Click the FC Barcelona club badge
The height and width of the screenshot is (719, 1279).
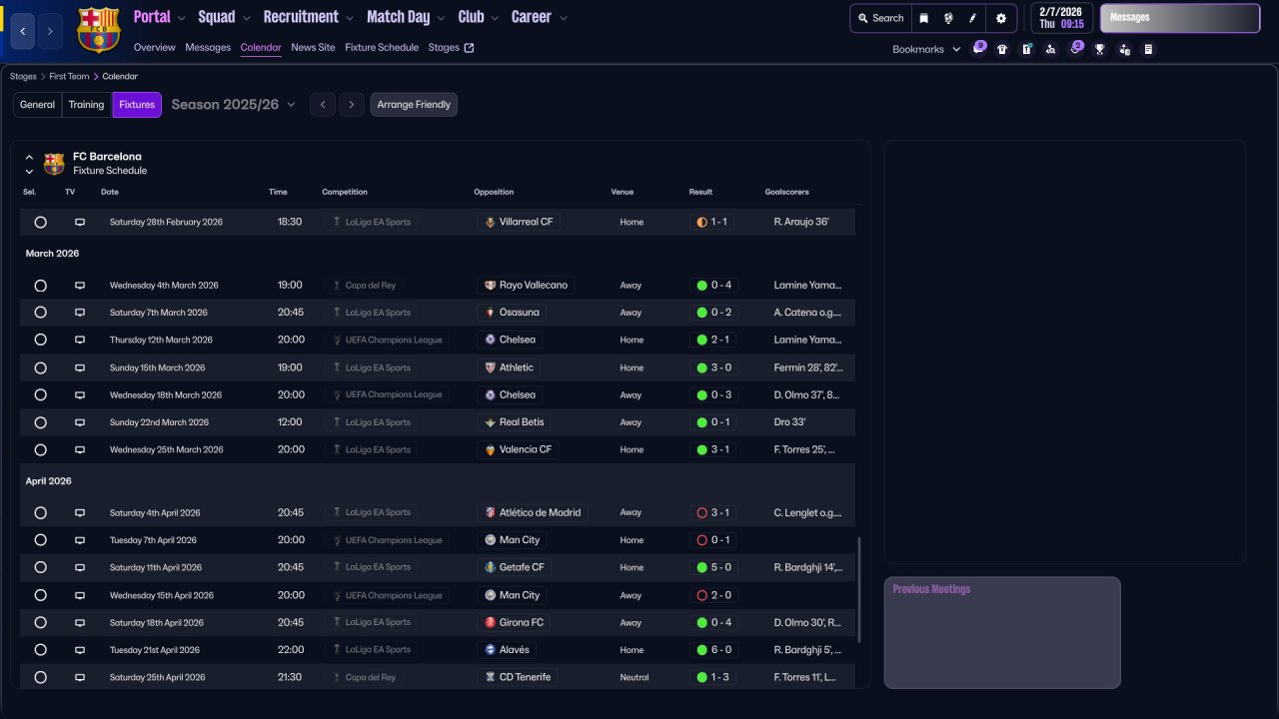coord(98,30)
